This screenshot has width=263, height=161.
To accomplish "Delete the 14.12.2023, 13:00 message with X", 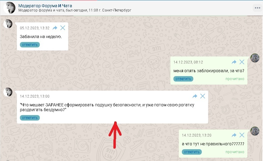I will (x=203, y=96).
